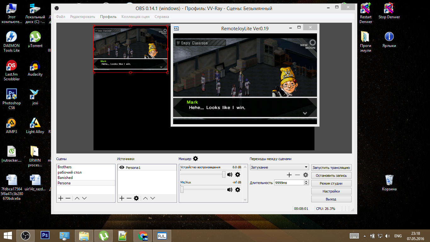Open the Справка menu
Screen dimensions: 430x242
point(162,17)
